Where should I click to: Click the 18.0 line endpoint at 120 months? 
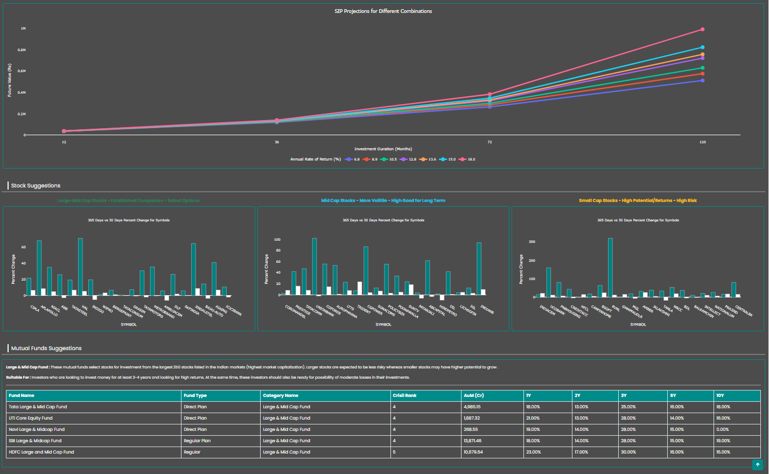coord(702,30)
